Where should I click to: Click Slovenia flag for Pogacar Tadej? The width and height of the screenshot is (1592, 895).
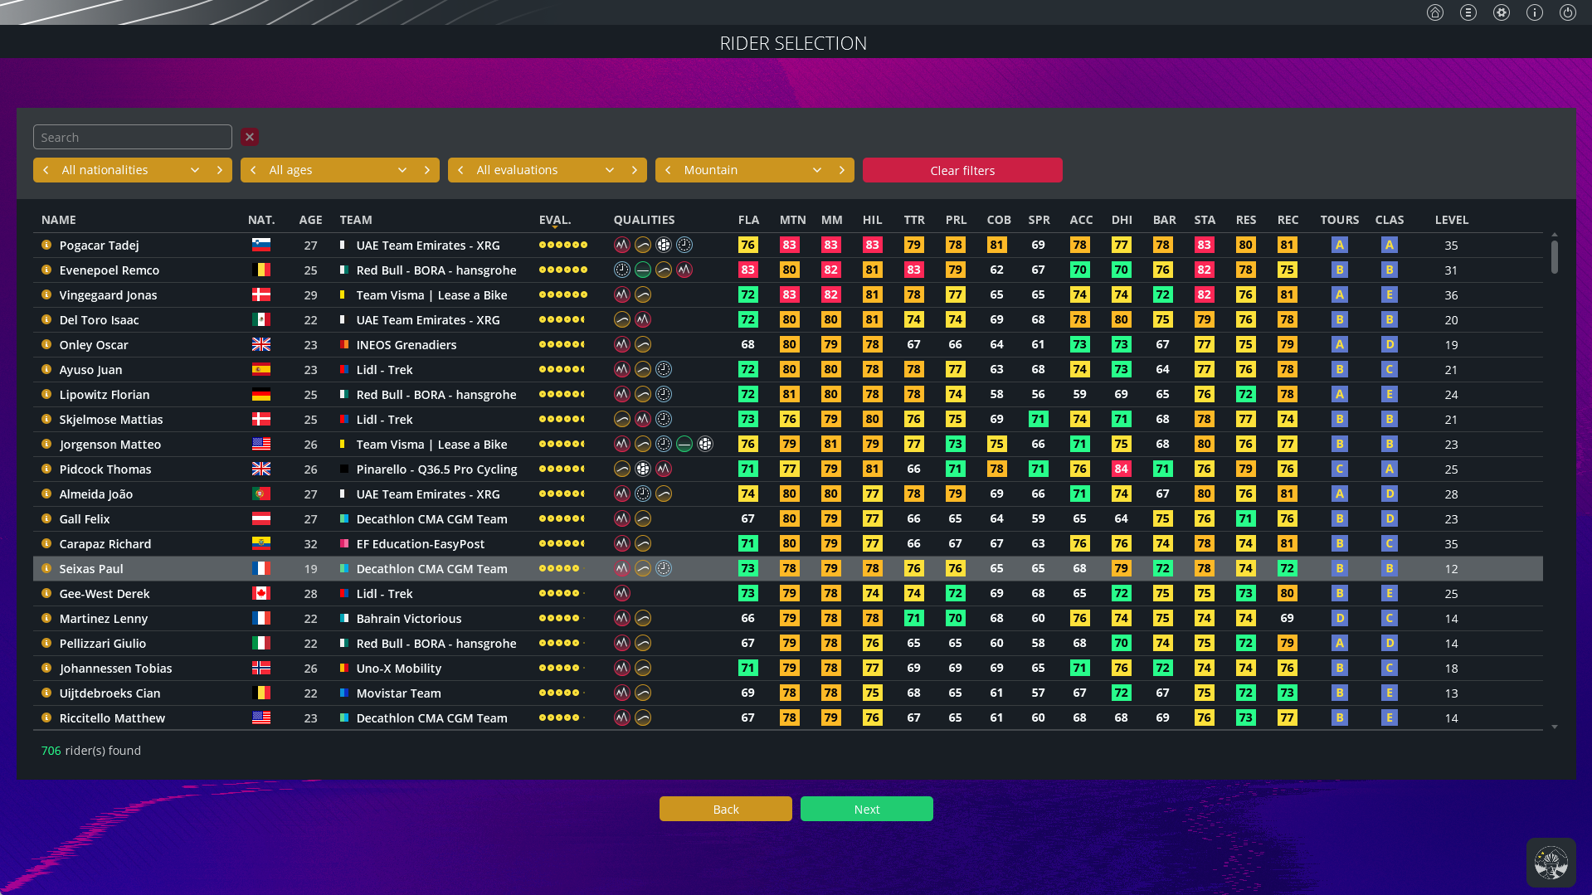coord(261,245)
